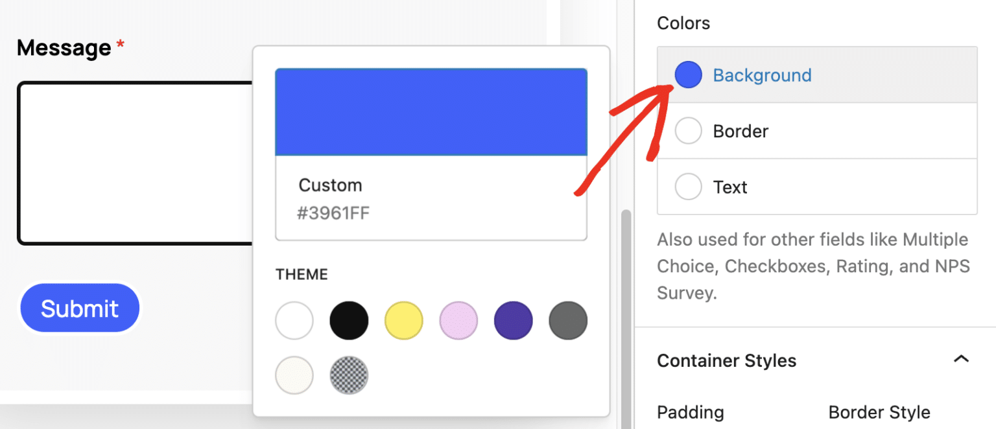Click the Padding setting label
Image resolution: width=996 pixels, height=429 pixels.
[x=690, y=412]
